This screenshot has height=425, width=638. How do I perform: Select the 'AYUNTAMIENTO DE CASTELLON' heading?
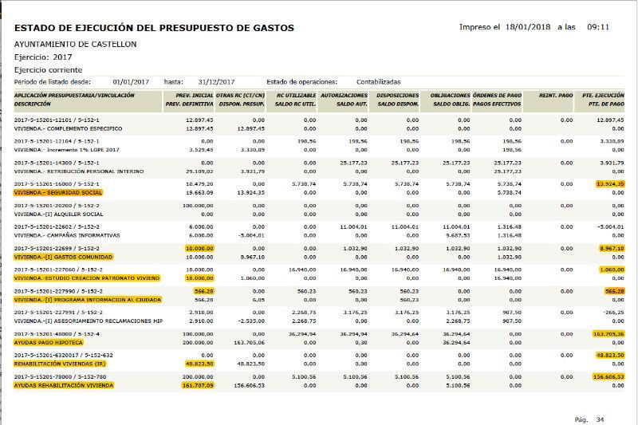click(75, 44)
